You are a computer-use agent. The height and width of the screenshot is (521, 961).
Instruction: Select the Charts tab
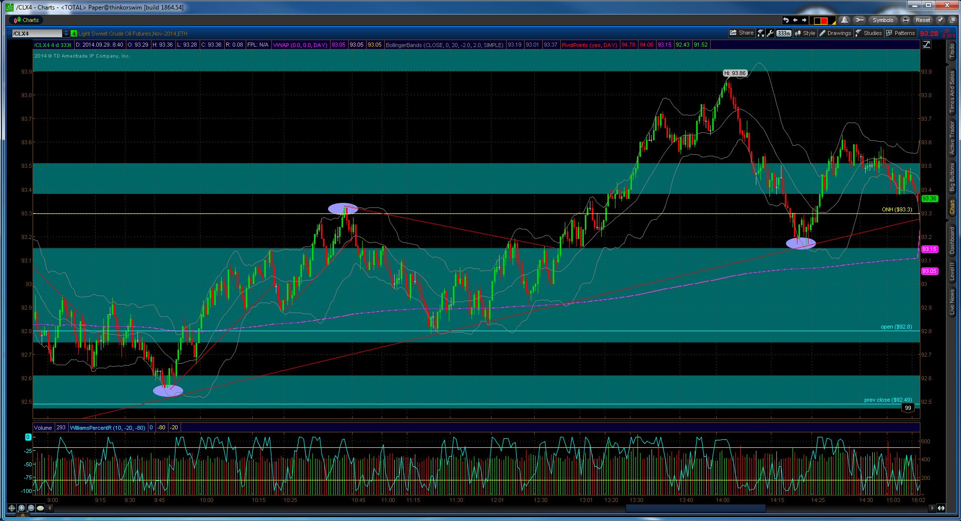click(x=26, y=20)
